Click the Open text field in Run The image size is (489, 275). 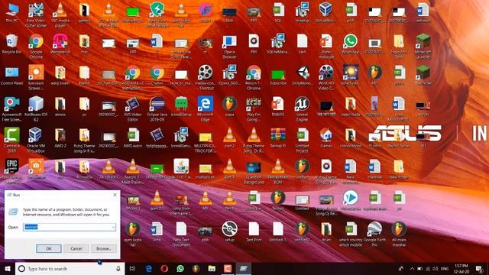70,228
